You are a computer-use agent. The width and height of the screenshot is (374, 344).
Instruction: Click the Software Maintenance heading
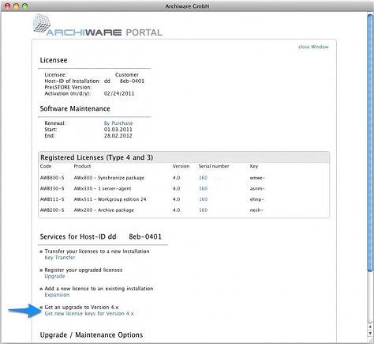[x=75, y=108]
